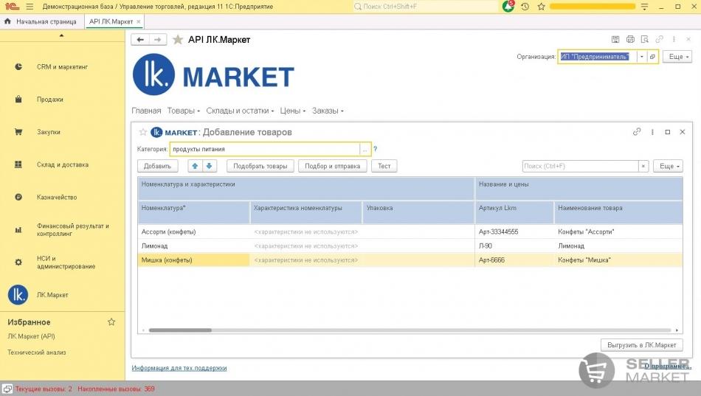
Task: Open the organization card button
Action: point(652,57)
